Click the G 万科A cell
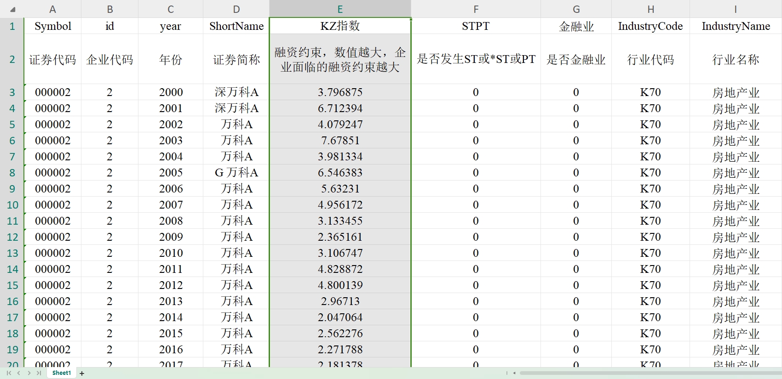This screenshot has height=379, width=782. 236,173
